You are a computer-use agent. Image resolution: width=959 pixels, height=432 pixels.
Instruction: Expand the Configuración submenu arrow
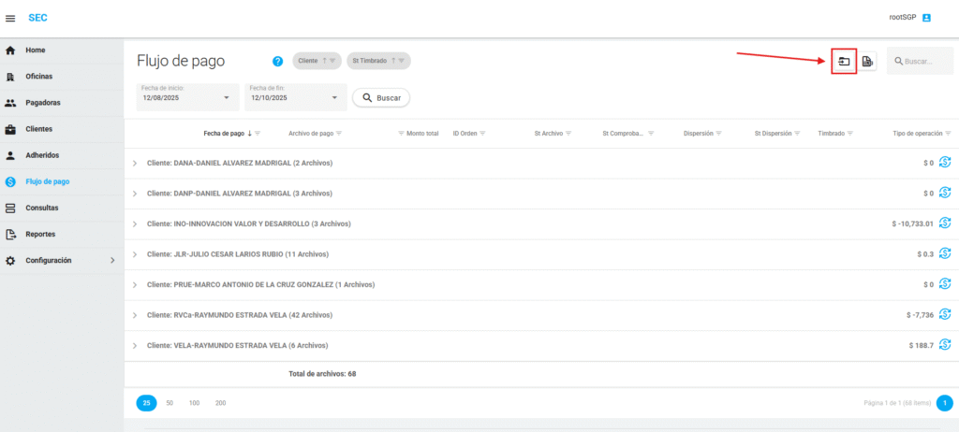click(112, 260)
